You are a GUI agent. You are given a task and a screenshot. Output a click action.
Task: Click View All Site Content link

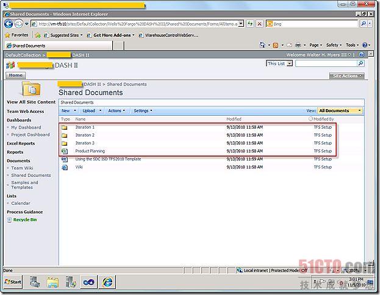(31, 102)
